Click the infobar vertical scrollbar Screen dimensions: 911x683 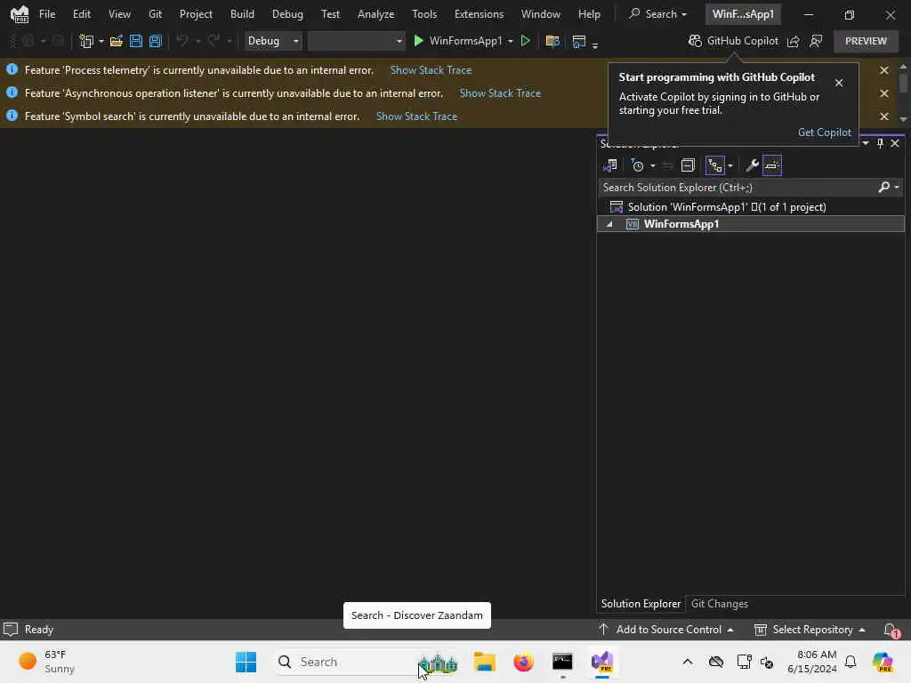(x=903, y=92)
